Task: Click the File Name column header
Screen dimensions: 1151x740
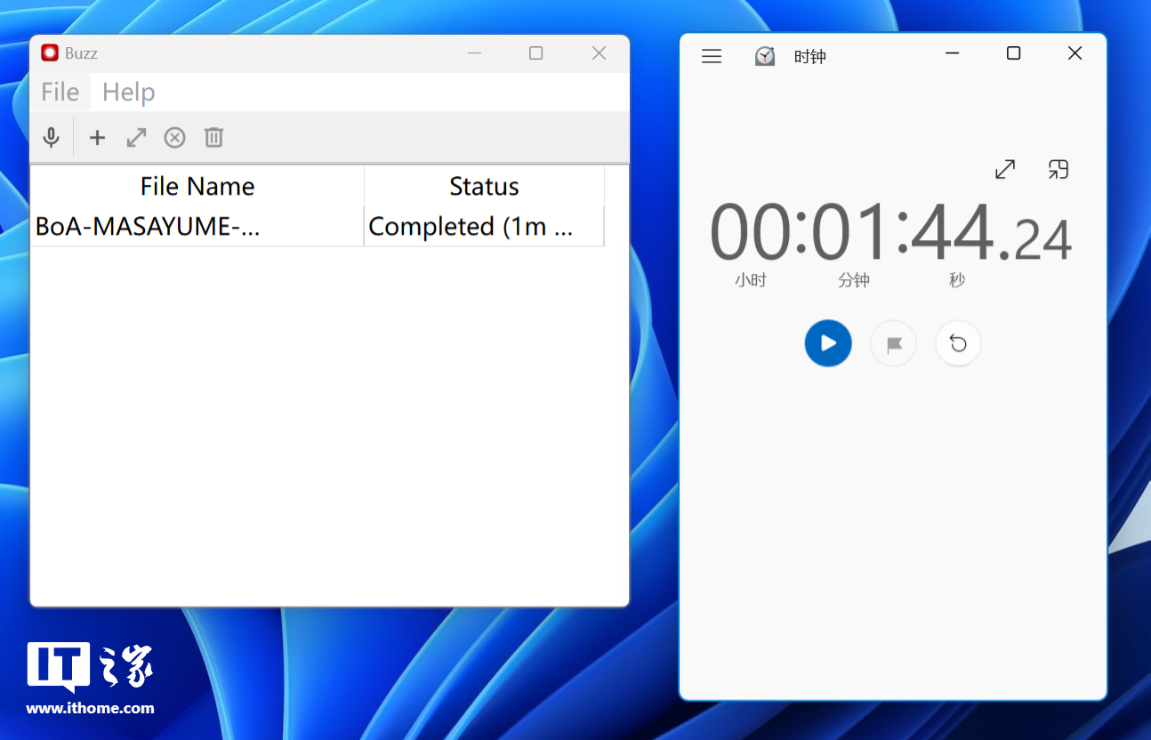Action: point(197,186)
